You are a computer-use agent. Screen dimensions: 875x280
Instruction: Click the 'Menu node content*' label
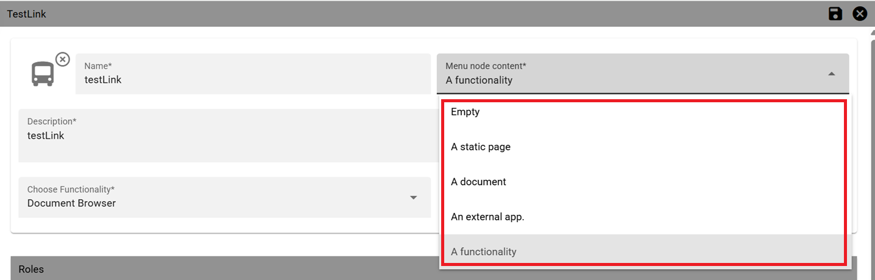pos(486,66)
